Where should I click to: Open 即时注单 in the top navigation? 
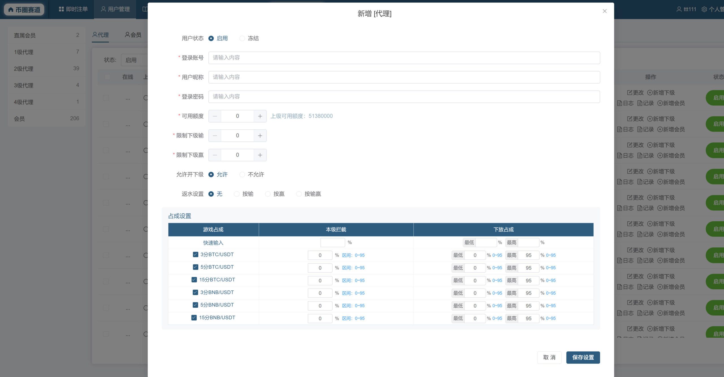click(x=73, y=9)
